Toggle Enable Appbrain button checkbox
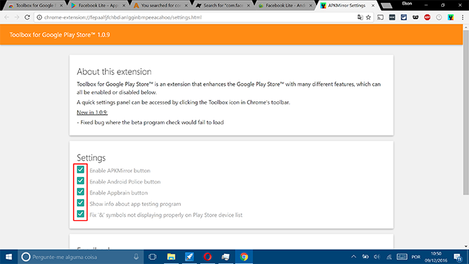Screen dimensions: 469x264 coord(80,192)
